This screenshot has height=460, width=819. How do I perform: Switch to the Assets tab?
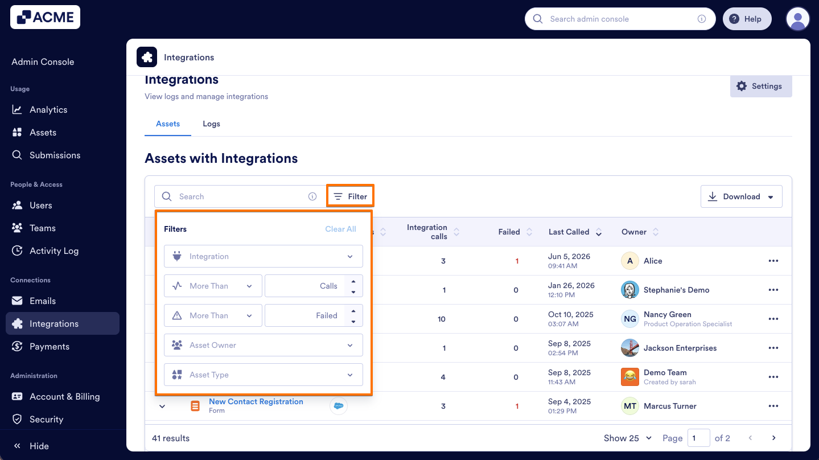coord(168,124)
